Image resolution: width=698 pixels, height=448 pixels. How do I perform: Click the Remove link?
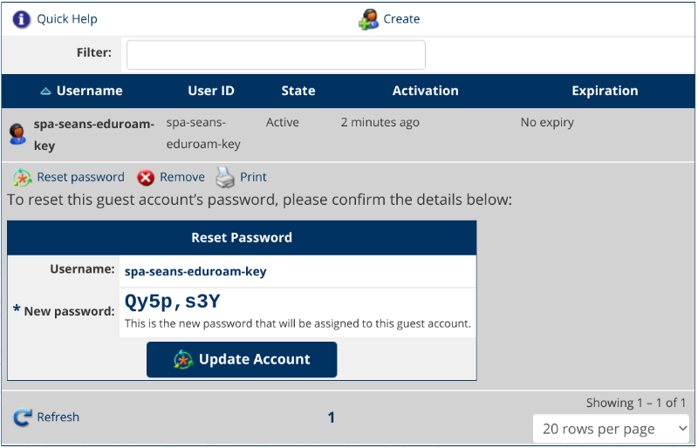(182, 177)
